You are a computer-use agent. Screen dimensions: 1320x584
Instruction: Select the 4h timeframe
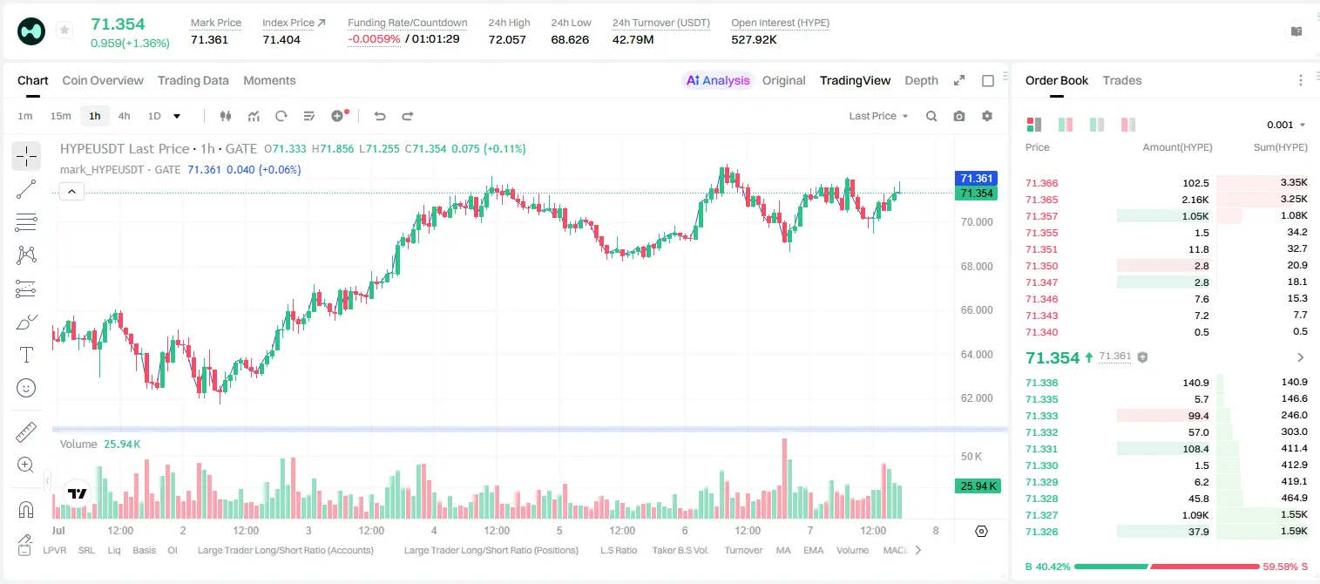pos(125,116)
